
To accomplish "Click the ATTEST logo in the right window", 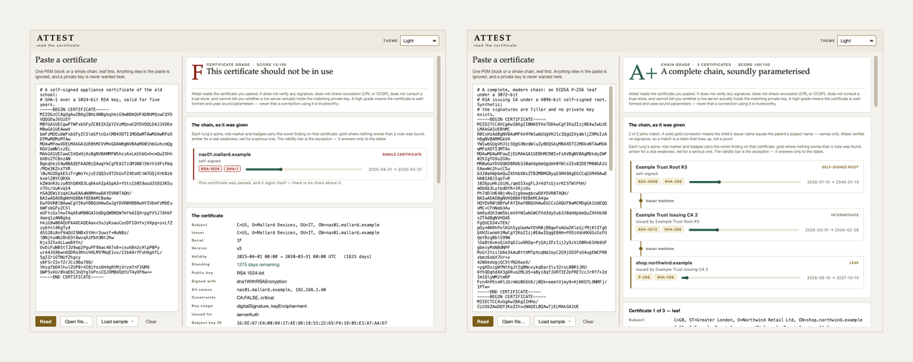I will pos(491,37).
